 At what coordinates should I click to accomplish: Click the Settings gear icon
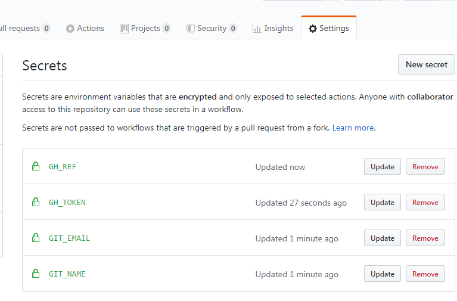[x=313, y=29]
